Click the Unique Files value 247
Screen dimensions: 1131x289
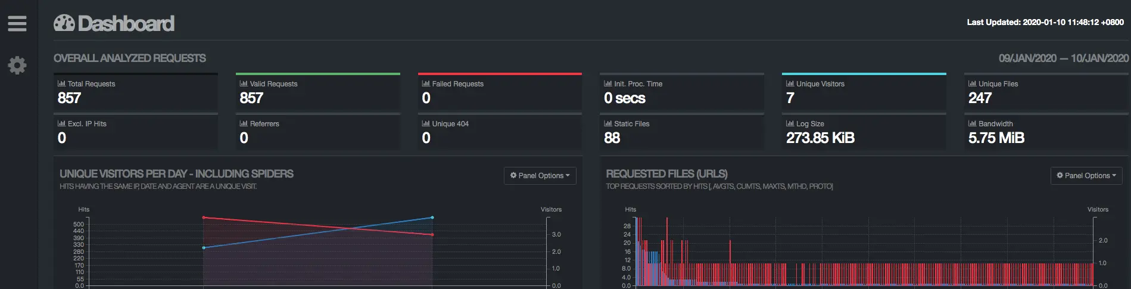click(x=980, y=98)
